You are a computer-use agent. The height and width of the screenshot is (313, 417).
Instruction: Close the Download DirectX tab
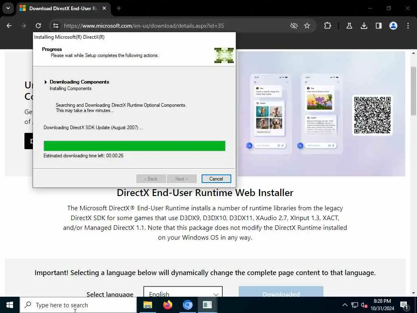coord(104,9)
